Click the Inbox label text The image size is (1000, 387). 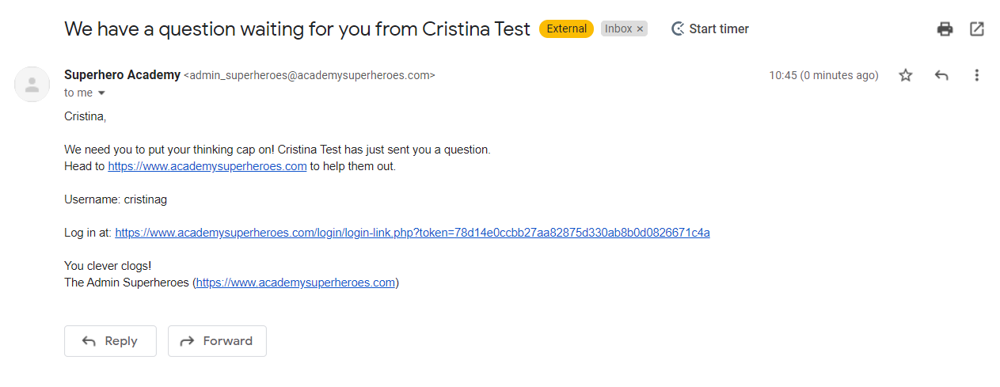tap(618, 29)
